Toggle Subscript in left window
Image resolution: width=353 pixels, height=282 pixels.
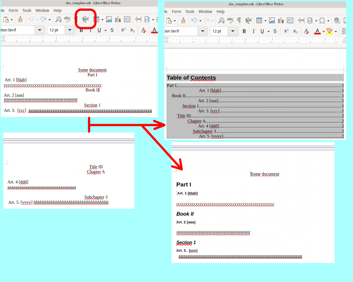pyautogui.click(x=132, y=30)
